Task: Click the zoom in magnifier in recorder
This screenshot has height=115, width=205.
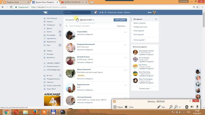Action: [x=171, y=107]
